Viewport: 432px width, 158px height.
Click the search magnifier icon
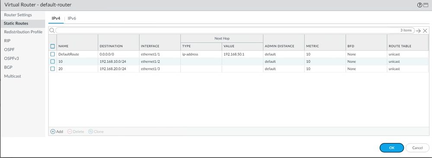(51, 31)
